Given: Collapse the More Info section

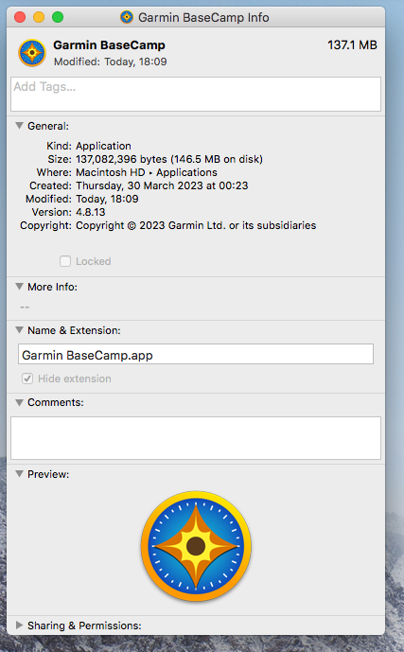Looking at the screenshot, I should (19, 287).
